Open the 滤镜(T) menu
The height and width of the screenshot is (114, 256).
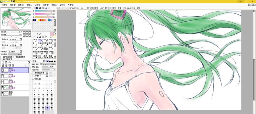[x=46, y=5]
